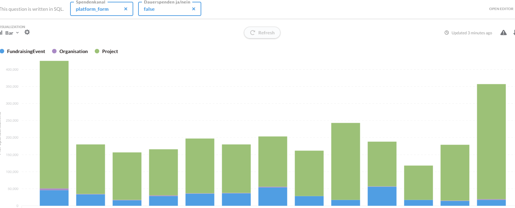Screen dimensions: 515x208
Task: Click the clock icon beside Updated
Action: 447,33
